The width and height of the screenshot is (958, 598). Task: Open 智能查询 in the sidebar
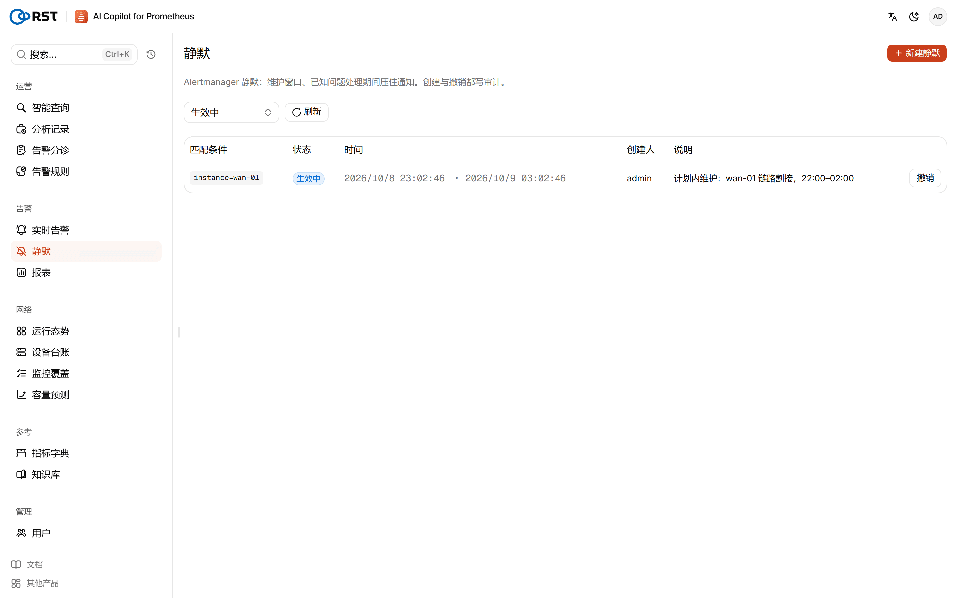[86, 108]
